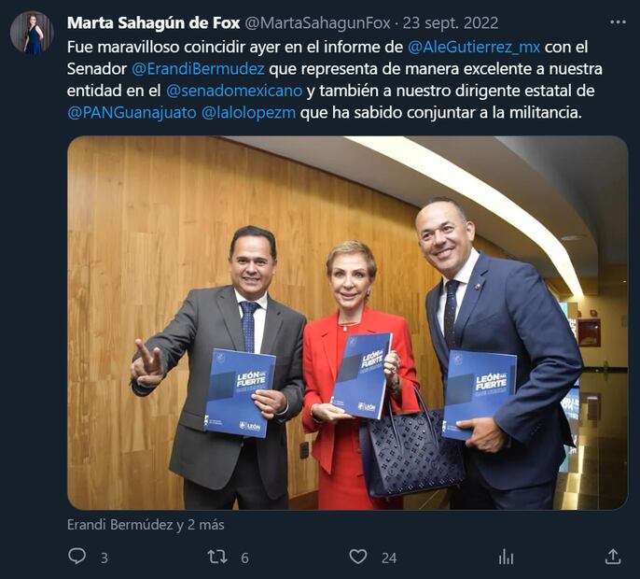
Task: Open the @PANGuanajuato mention
Action: [x=132, y=112]
